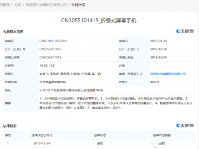Click the 摘要 abstract paragraph text

(x=116, y=103)
